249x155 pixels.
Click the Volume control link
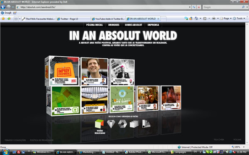point(237,140)
